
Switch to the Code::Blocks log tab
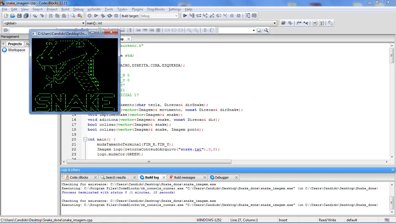79,177
